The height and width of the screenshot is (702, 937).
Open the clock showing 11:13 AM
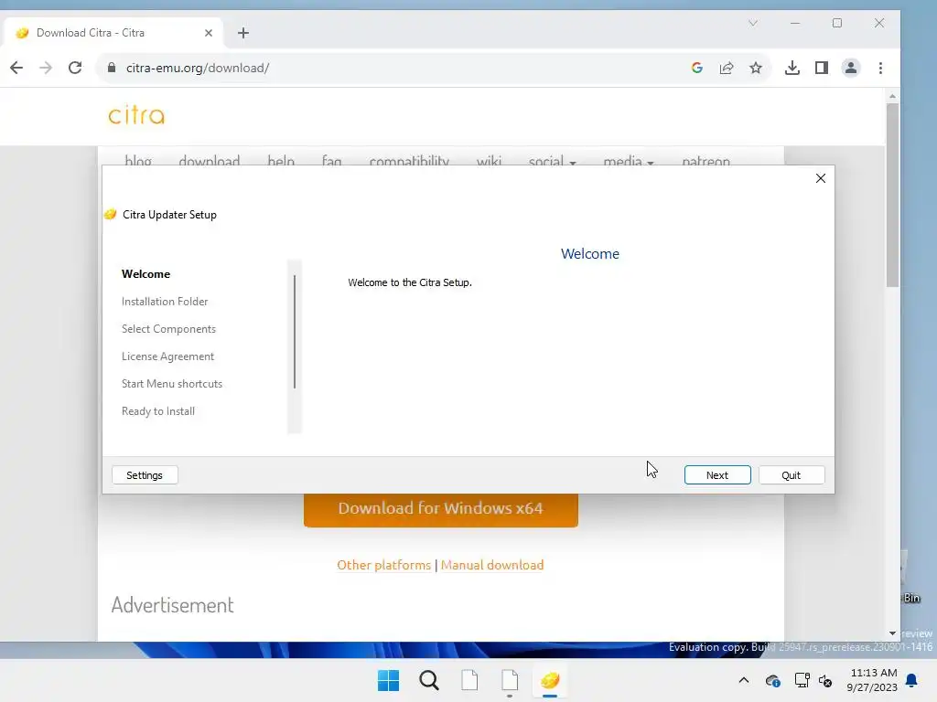872,680
